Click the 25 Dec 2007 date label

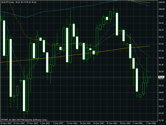[x=112, y=123]
